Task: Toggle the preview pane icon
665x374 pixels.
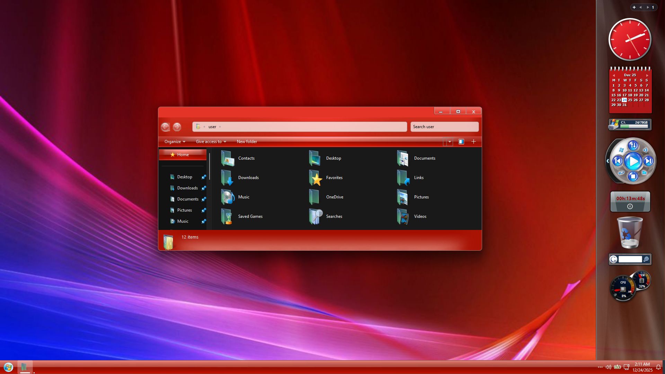Action: 461,142
